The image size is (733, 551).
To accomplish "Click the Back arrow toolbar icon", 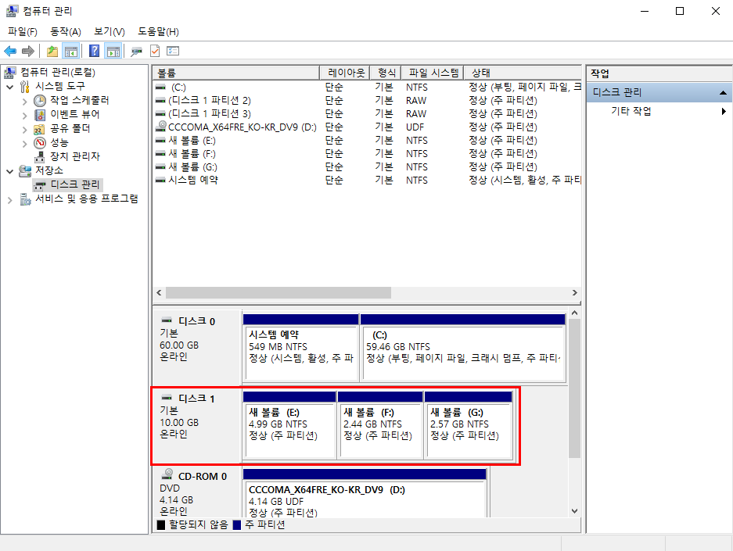I will pos(10,51).
